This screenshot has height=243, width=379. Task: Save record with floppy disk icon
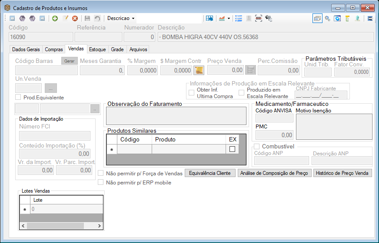(87, 18)
